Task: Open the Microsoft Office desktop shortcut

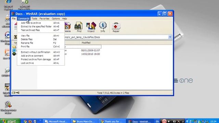Action: point(25,5)
